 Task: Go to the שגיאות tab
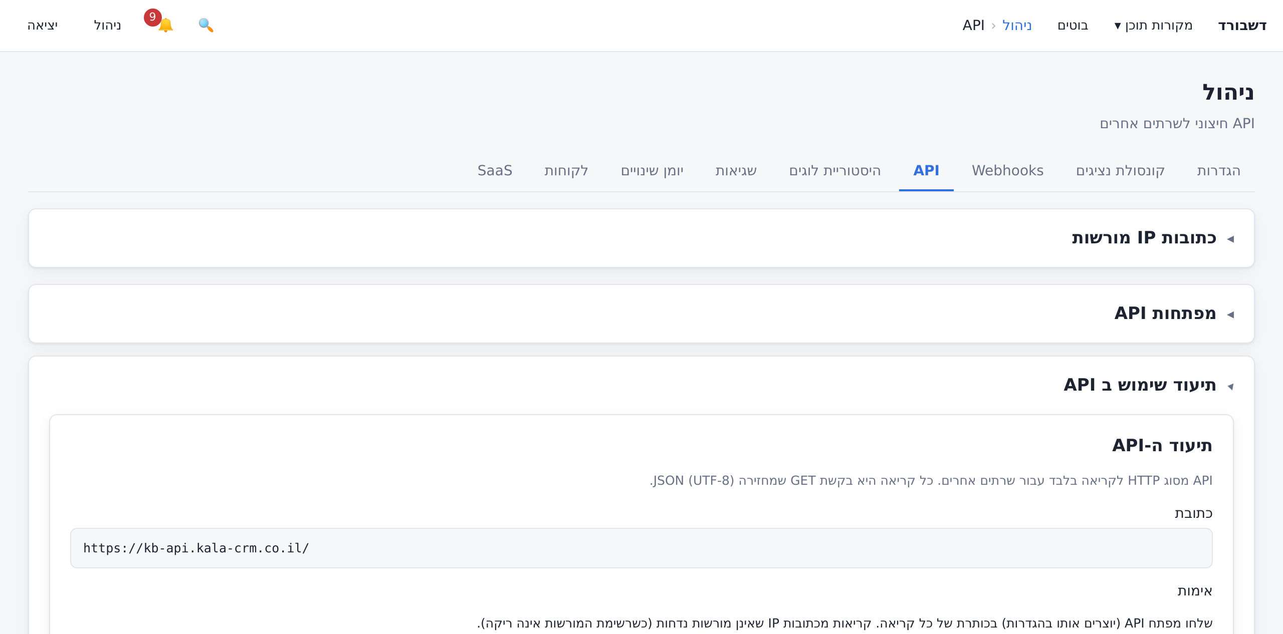point(736,171)
